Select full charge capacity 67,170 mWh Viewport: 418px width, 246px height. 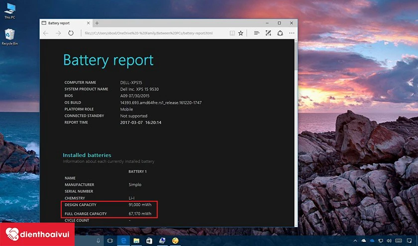point(140,214)
